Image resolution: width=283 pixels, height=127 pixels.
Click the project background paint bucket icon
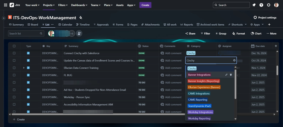point(81,18)
